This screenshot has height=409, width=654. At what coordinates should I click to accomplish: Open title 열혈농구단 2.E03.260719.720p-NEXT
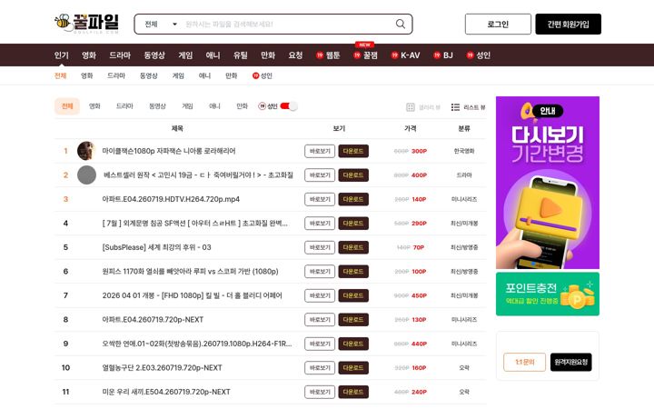163,368
